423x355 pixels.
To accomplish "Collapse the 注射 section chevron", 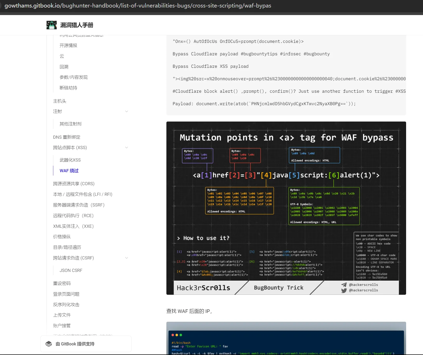I will click(x=127, y=111).
